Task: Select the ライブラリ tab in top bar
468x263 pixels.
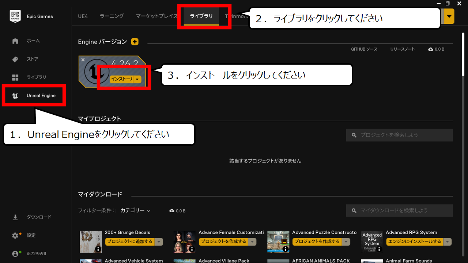Action: coord(201,16)
